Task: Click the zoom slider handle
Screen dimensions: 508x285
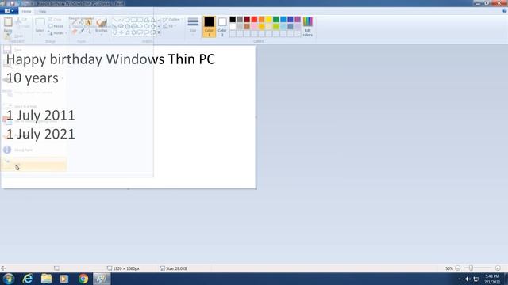Action: pyautogui.click(x=471, y=268)
